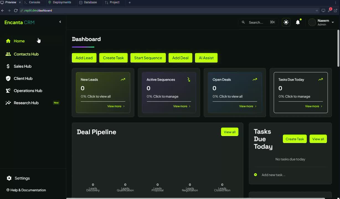View more on Active Sequences card
The image size is (340, 199).
coord(182,106)
